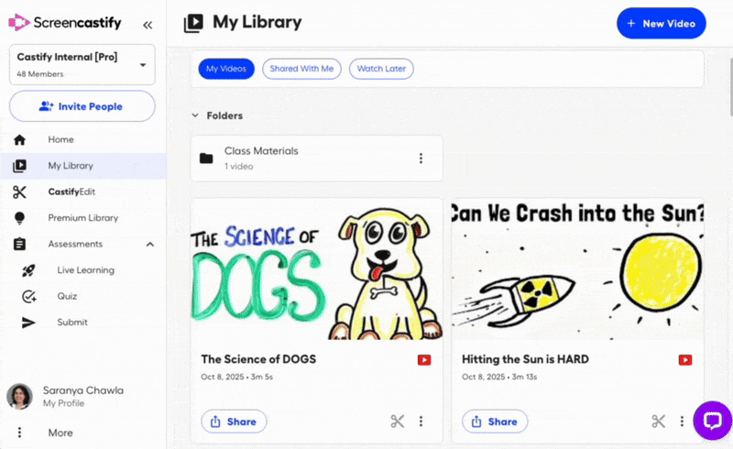Click Hitting the Sun is HARD title

(525, 359)
